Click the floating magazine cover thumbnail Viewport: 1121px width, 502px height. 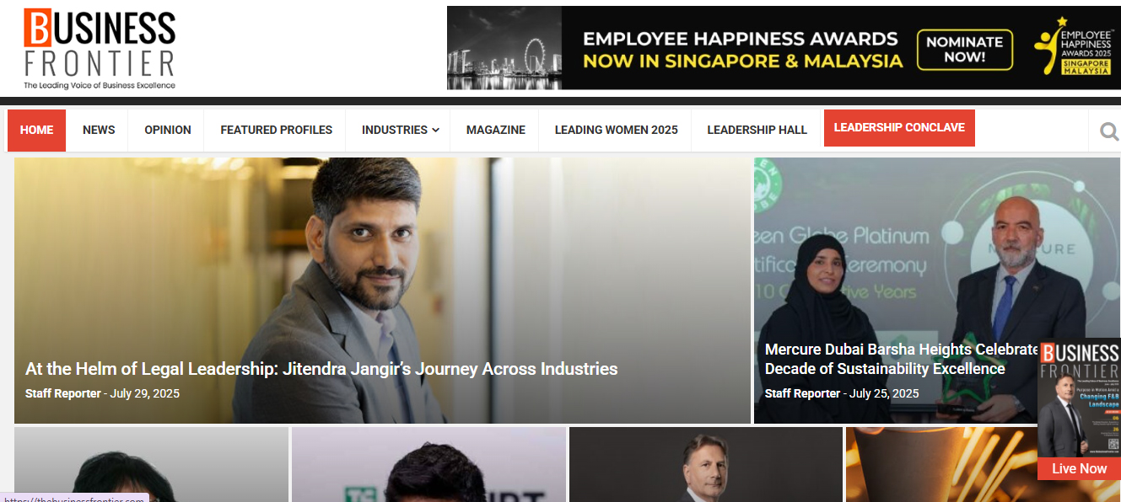[1079, 398]
